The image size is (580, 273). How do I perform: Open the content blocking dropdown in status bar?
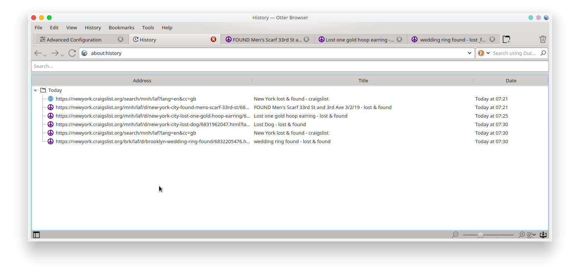[x=531, y=235]
